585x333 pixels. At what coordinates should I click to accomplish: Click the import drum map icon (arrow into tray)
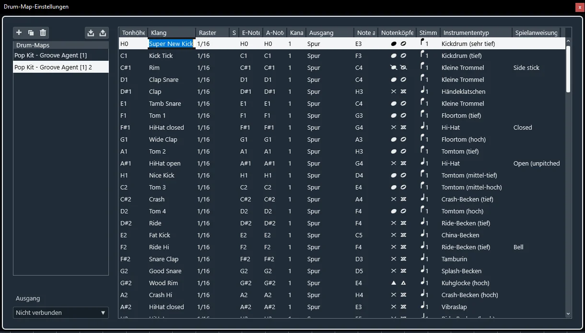point(91,33)
